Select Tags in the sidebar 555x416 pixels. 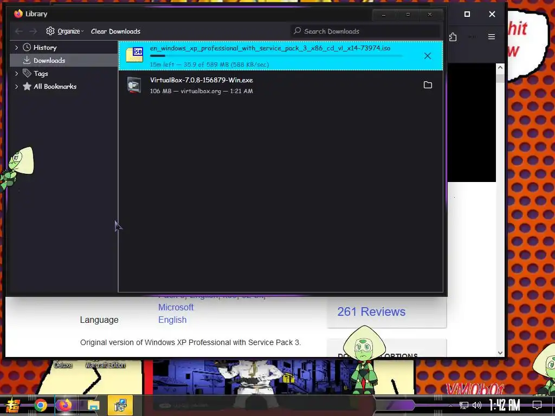click(41, 74)
